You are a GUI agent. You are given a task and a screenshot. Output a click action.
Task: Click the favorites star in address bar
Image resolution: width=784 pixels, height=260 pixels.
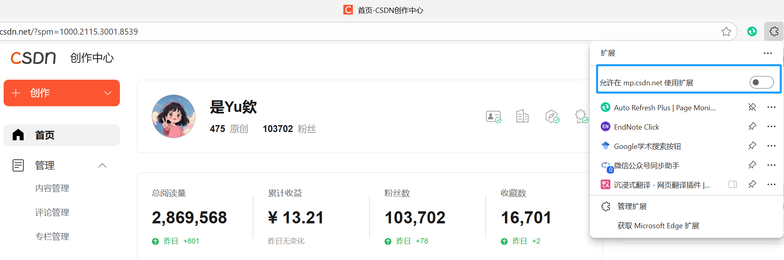tap(726, 31)
